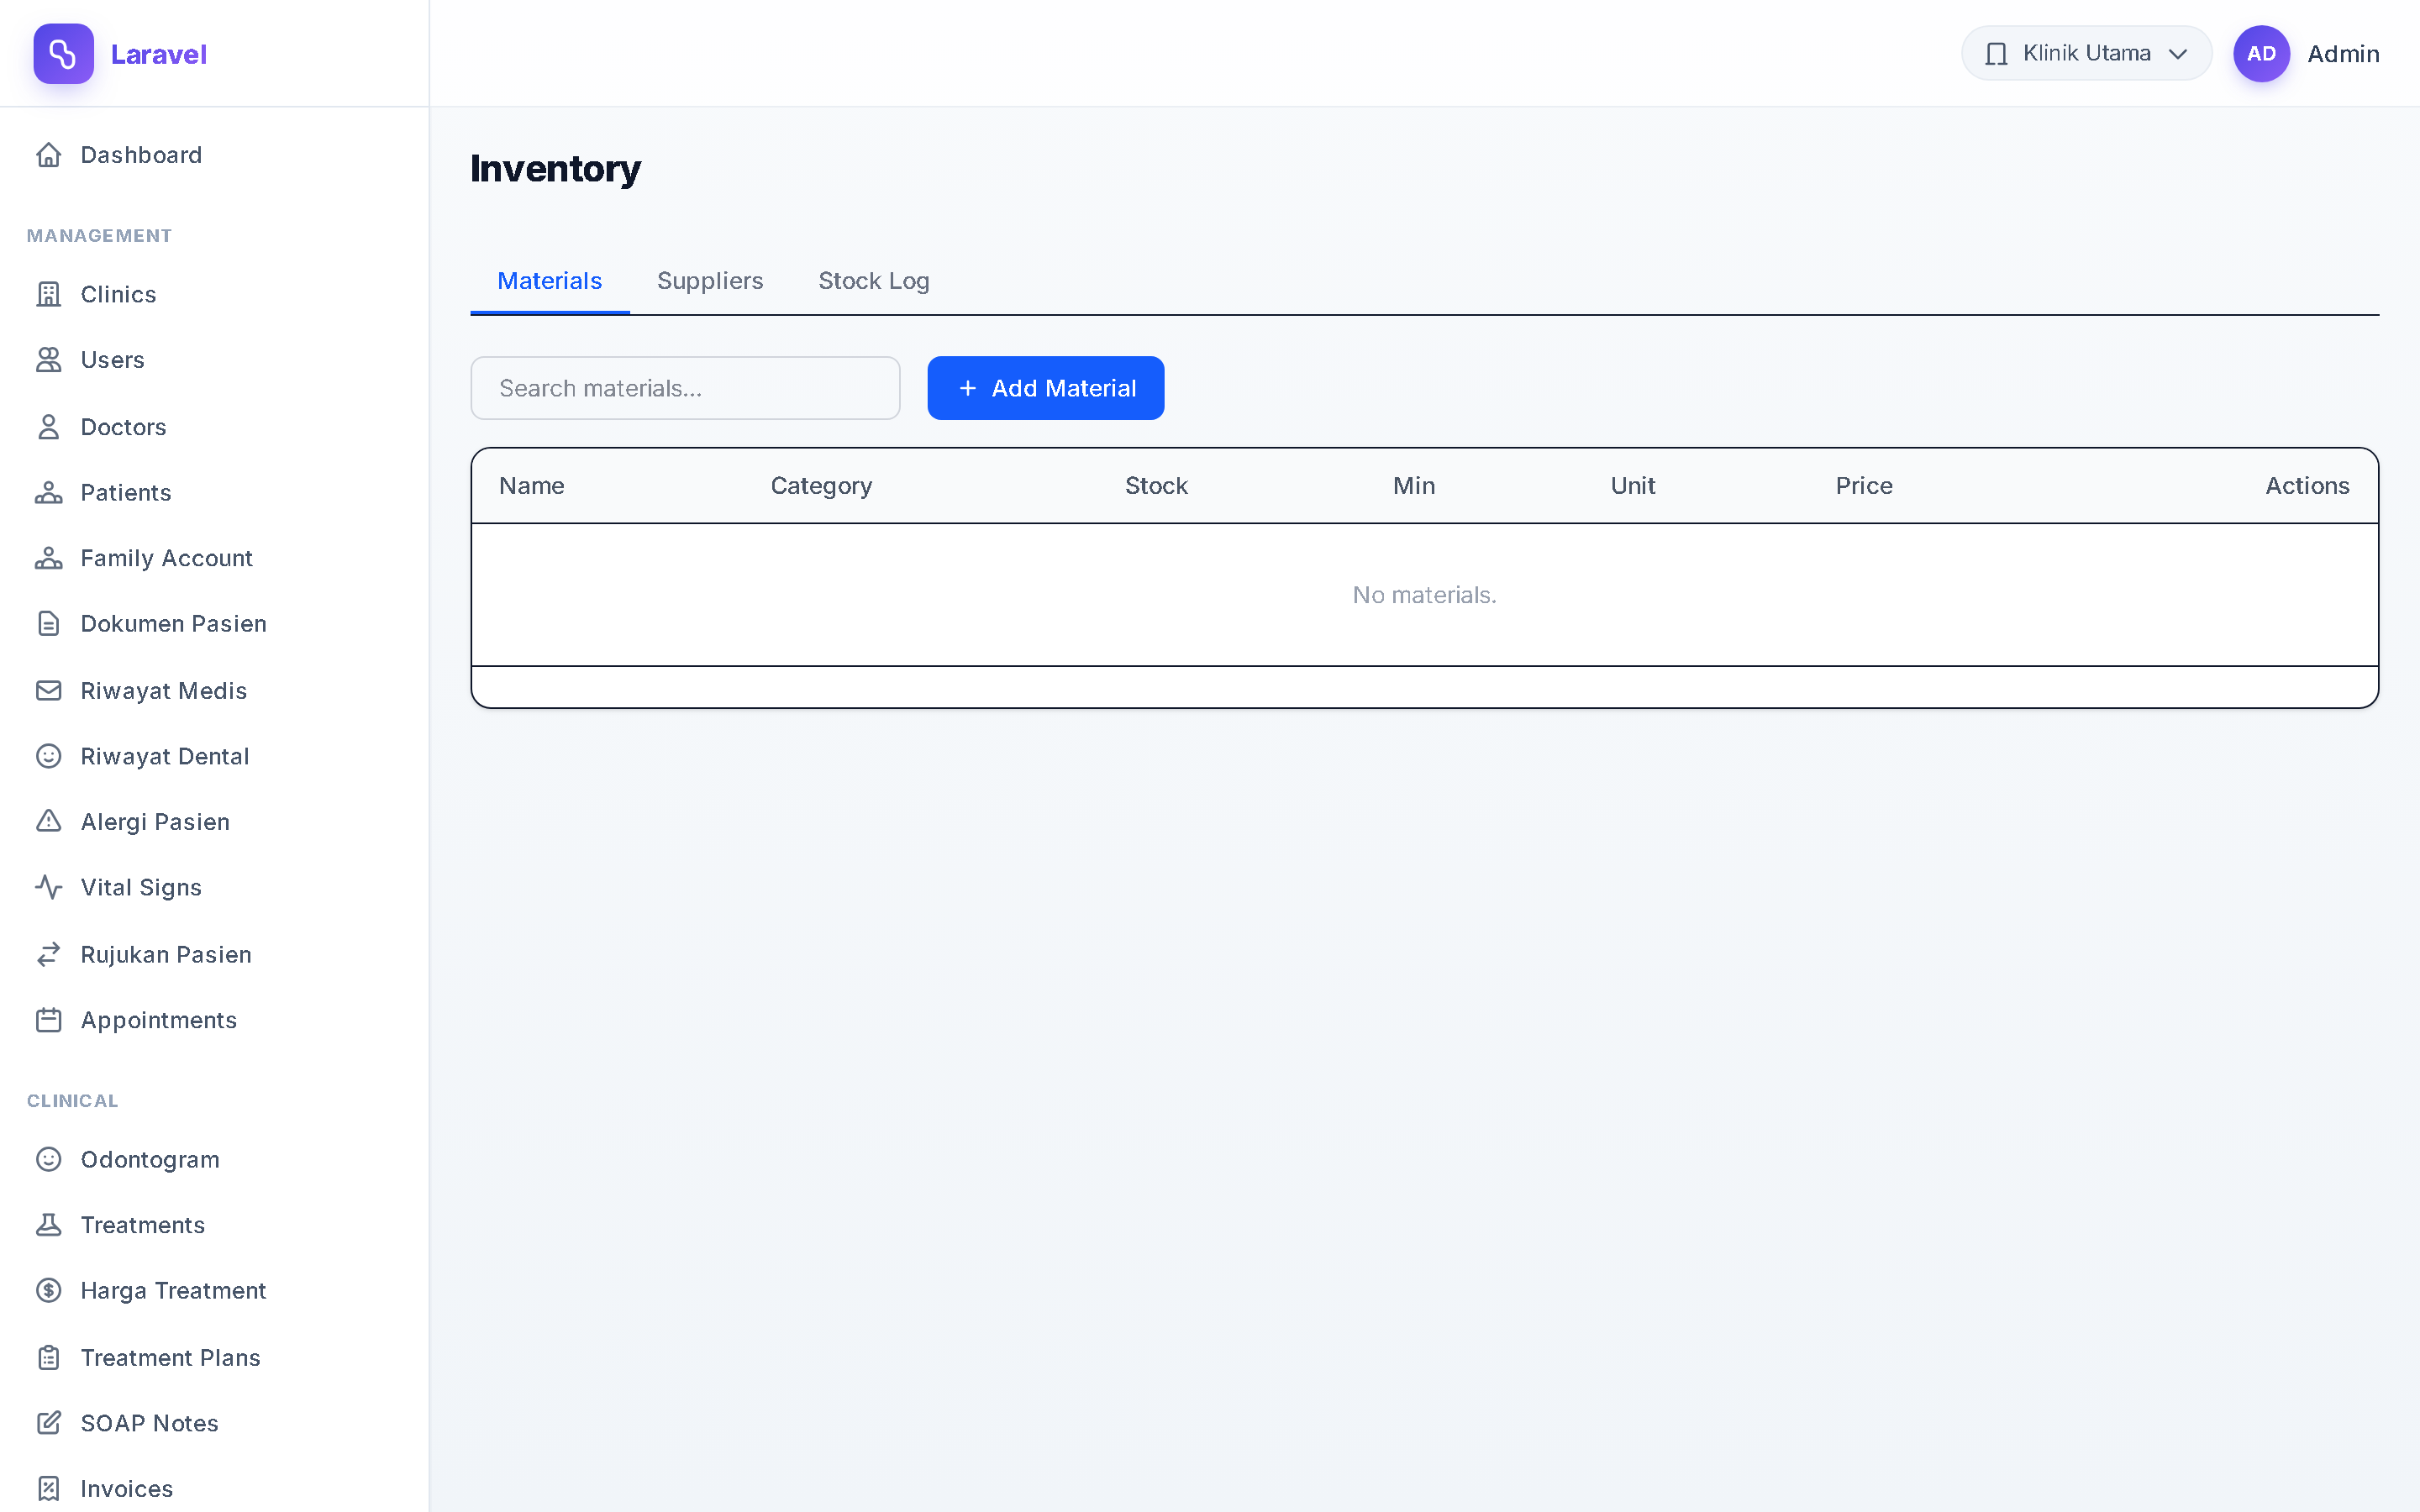Viewport: 2420px width, 1512px height.
Task: Open the Dashboard home icon
Action: coord(48,155)
